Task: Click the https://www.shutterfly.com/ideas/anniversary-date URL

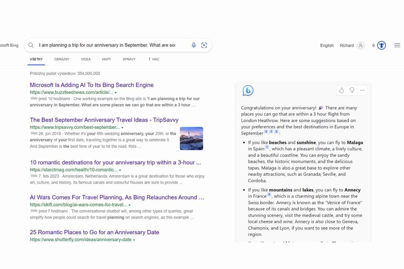Action: pyautogui.click(x=81, y=240)
